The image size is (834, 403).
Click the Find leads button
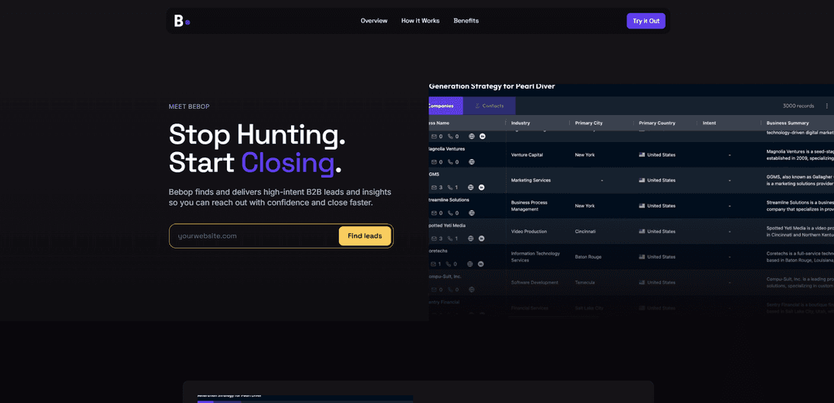pyautogui.click(x=364, y=236)
